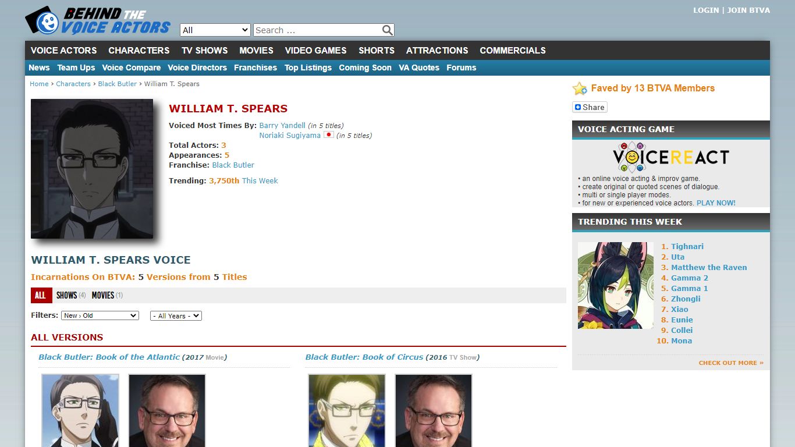Viewport: 795px width, 447px height.
Task: Open the Black Butler franchise link
Action: (233, 165)
